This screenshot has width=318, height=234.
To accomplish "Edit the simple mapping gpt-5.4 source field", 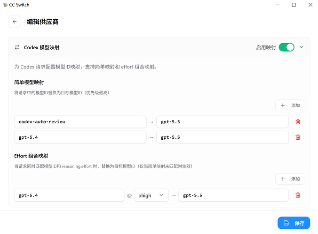I will coord(80,137).
